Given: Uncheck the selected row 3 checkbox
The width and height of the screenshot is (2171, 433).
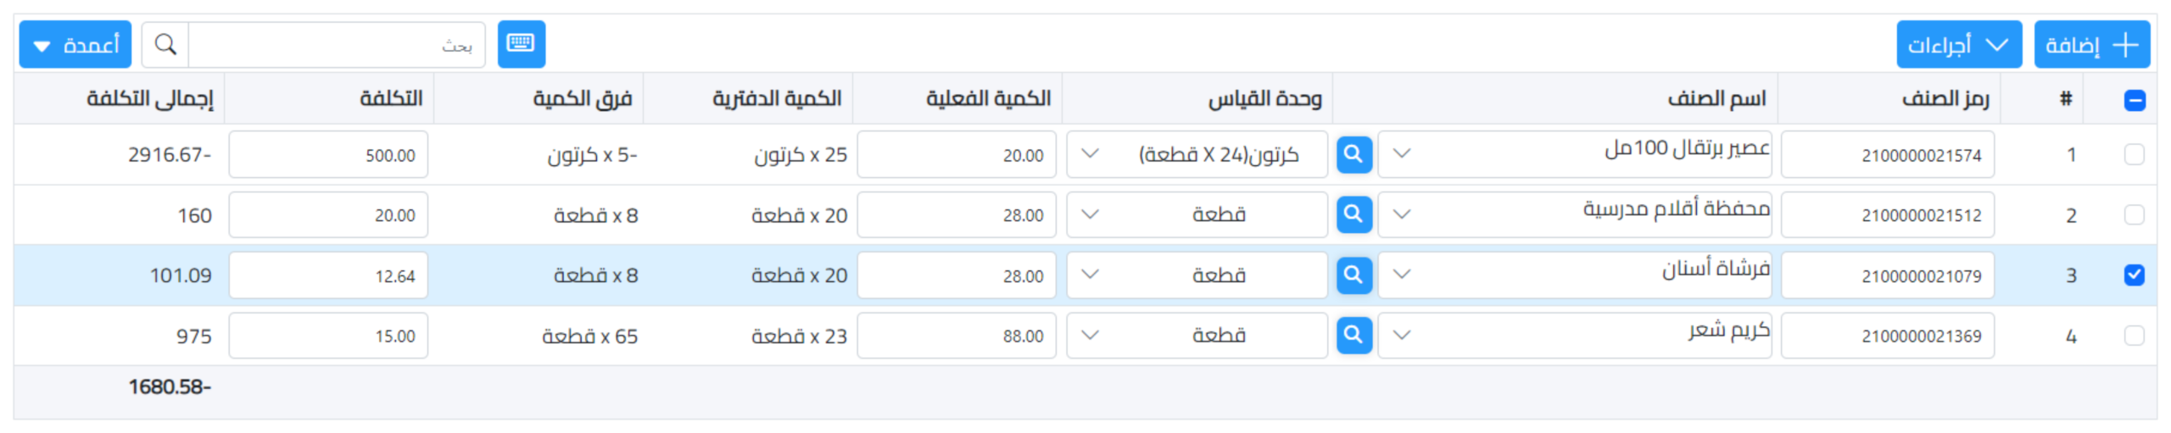Looking at the screenshot, I should [x=2134, y=275].
